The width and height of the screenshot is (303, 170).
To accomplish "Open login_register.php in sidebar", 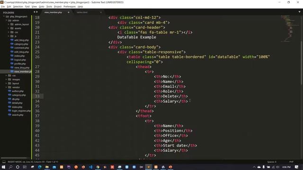I will pyautogui.click(x=21, y=111).
